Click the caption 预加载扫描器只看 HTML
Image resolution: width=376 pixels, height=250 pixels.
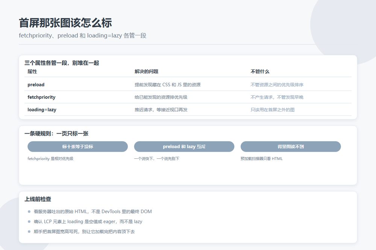tap(262, 158)
